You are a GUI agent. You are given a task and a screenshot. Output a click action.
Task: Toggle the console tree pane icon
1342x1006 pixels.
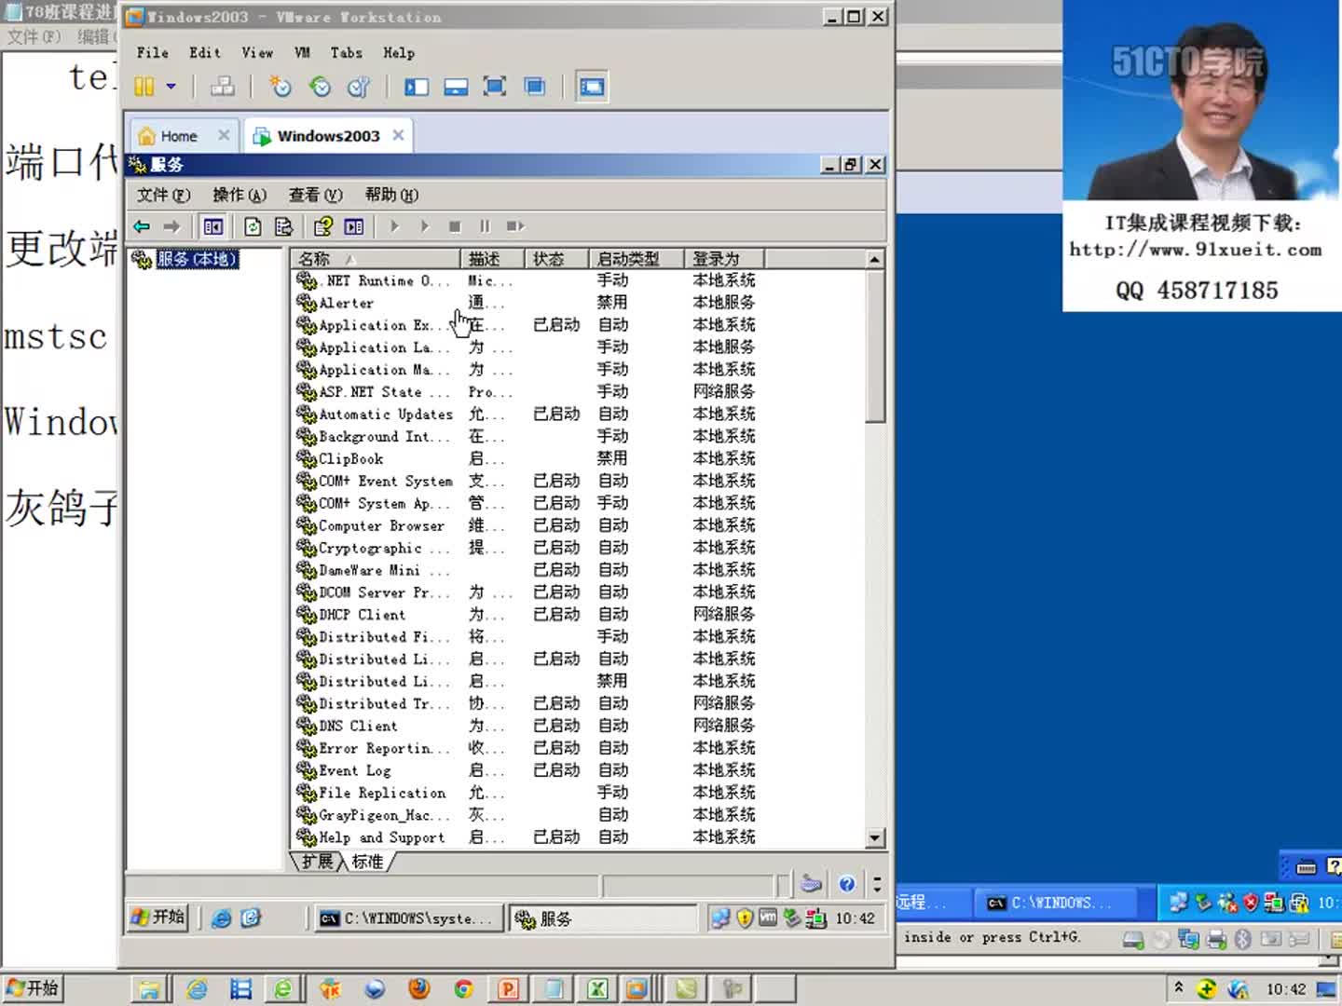point(212,226)
